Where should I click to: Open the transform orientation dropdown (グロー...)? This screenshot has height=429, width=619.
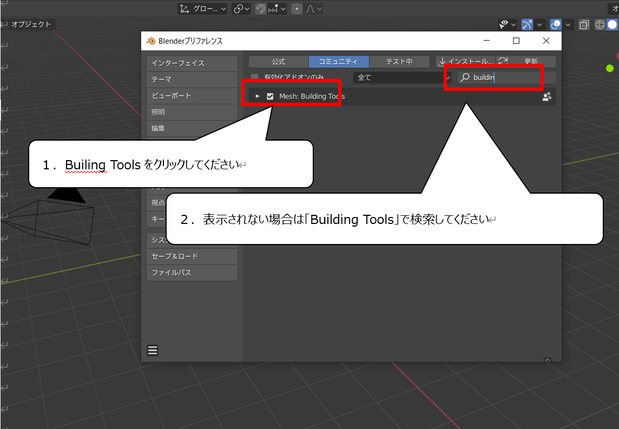click(202, 9)
